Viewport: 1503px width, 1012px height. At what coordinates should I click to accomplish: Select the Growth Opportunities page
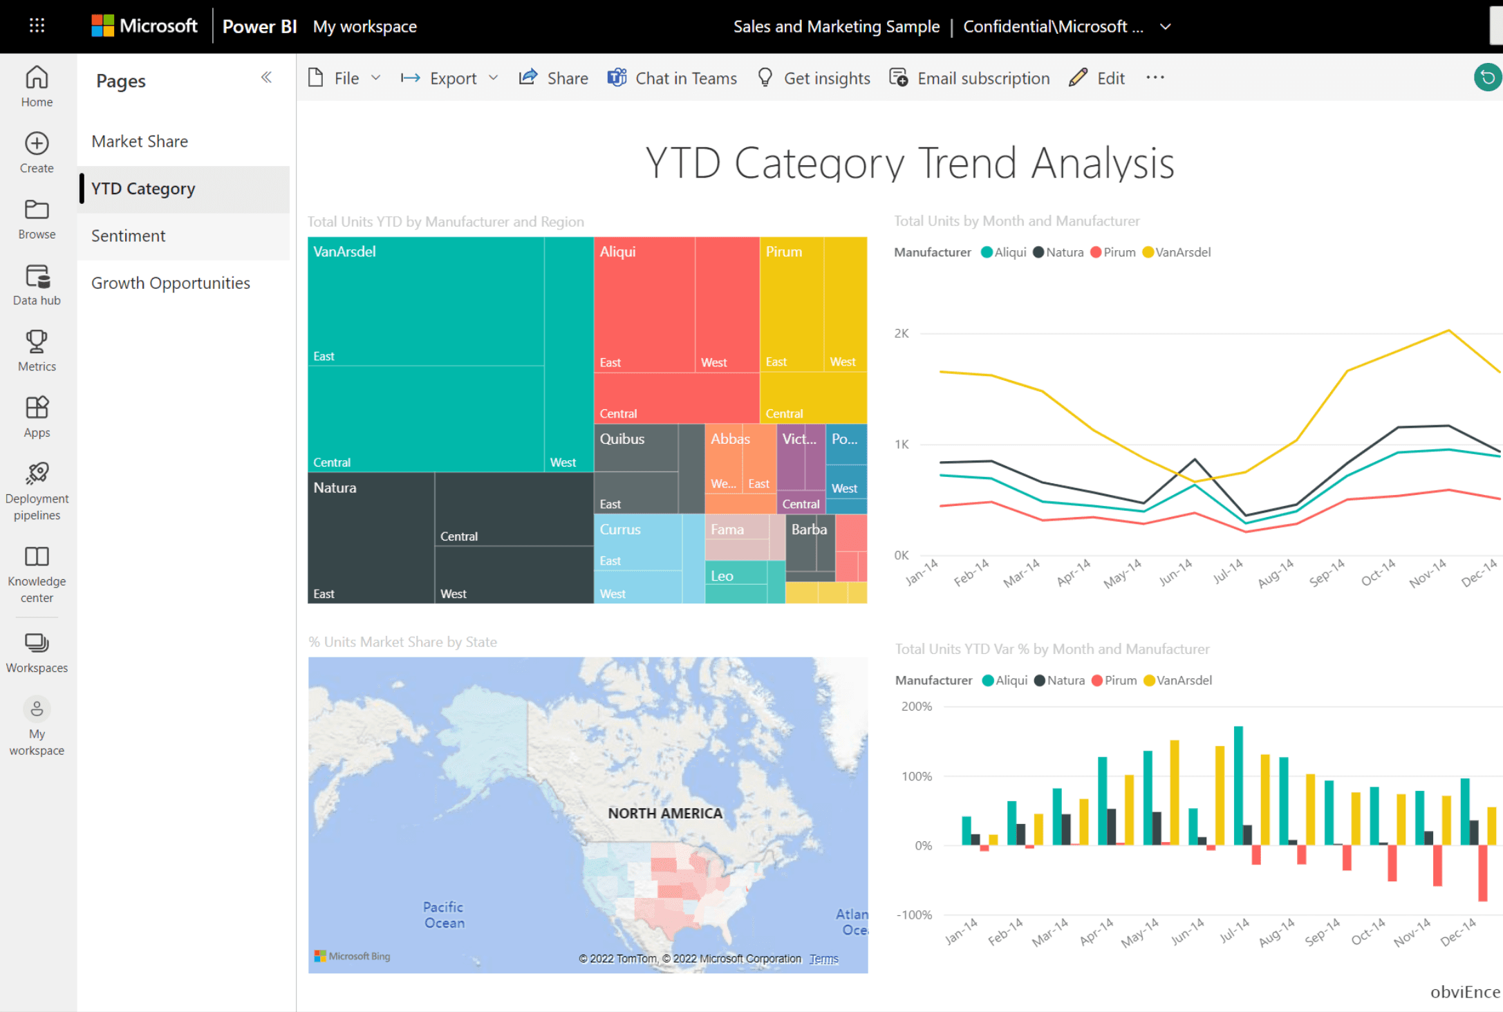(x=171, y=283)
